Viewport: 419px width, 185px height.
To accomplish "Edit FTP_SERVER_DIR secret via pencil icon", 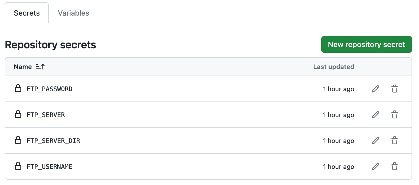I will (376, 141).
